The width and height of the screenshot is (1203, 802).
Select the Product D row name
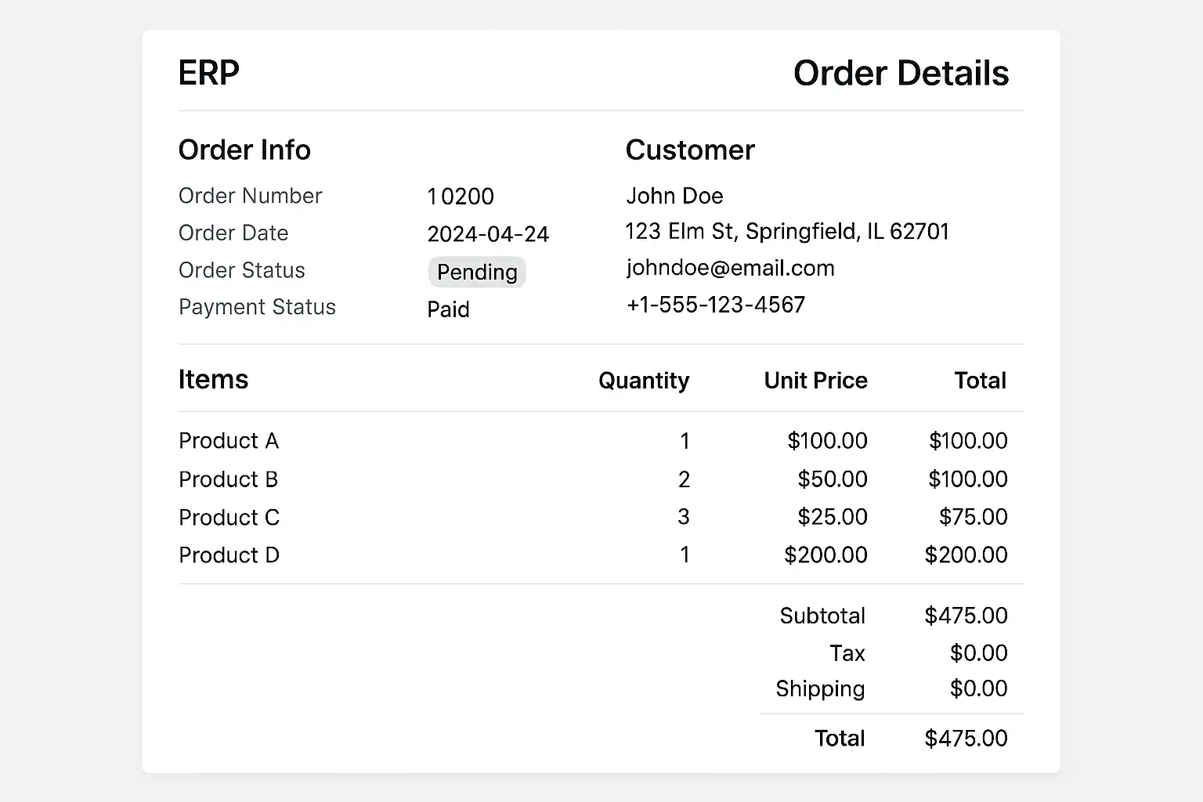[229, 555]
